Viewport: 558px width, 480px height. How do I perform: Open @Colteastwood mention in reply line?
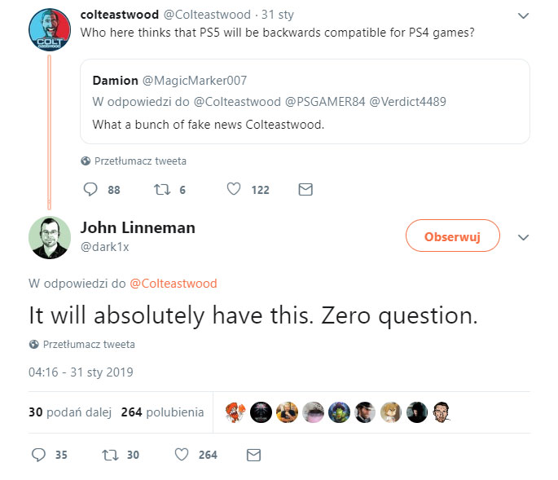[173, 284]
